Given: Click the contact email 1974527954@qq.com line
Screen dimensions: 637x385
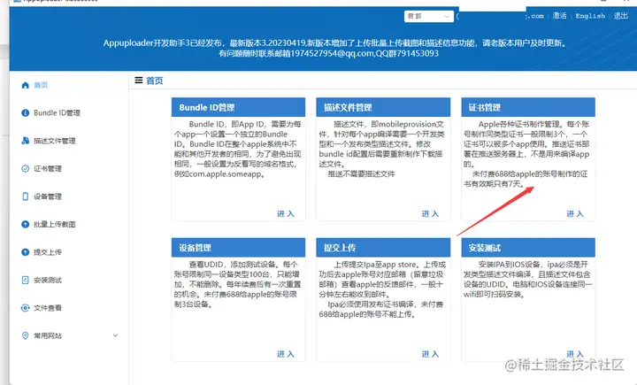Looking at the screenshot, I should click(328, 53).
